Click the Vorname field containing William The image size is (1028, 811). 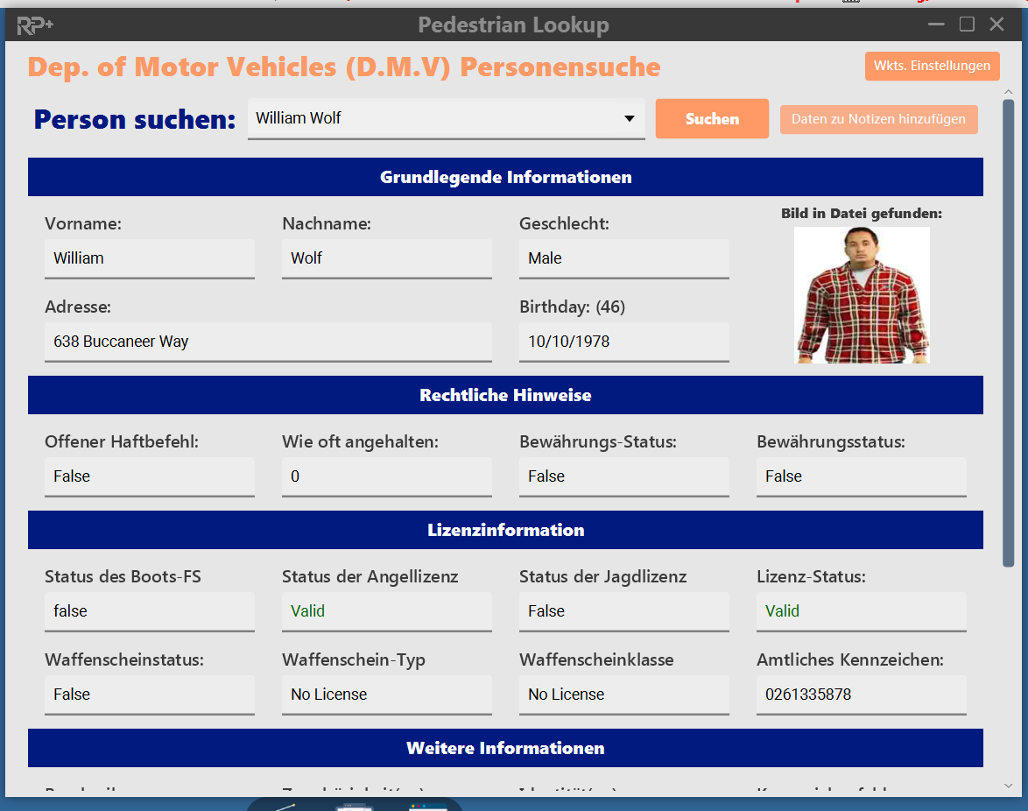pyautogui.click(x=150, y=258)
